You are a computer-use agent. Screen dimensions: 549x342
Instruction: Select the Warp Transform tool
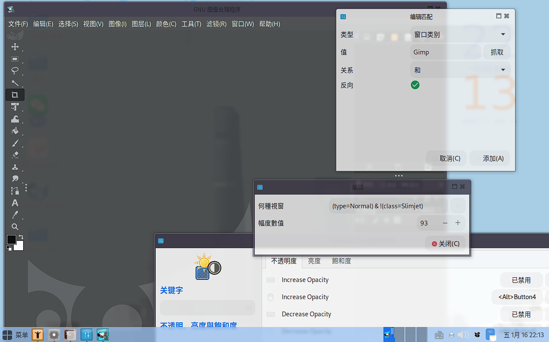pyautogui.click(x=15, y=119)
